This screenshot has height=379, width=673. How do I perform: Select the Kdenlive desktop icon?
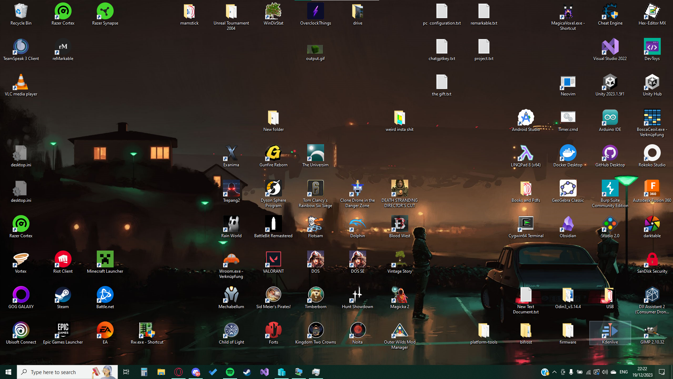(610, 333)
